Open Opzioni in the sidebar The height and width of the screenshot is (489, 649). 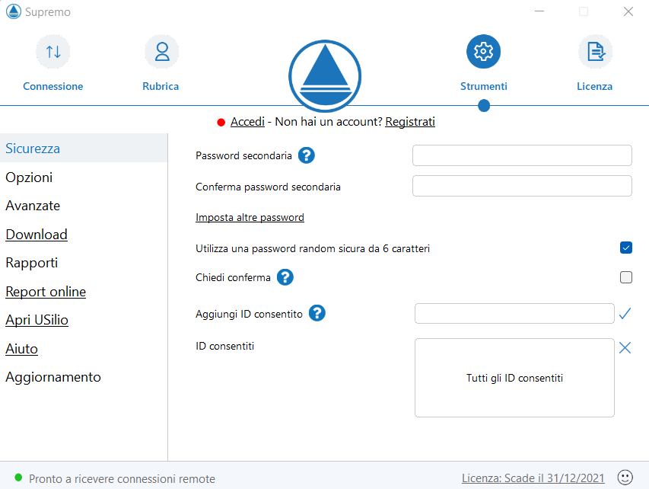(29, 177)
